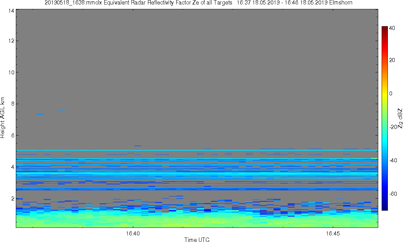Click the '0' colorbar value
The width and height of the screenshot is (403, 242).
coord(391,93)
